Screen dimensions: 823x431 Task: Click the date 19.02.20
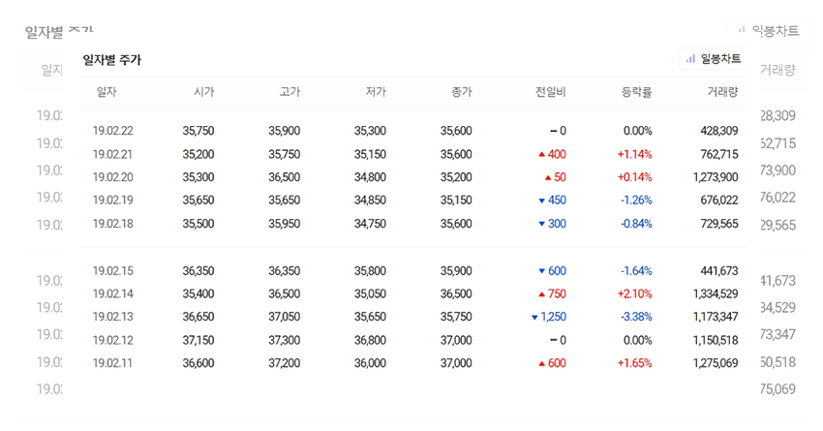(x=113, y=177)
